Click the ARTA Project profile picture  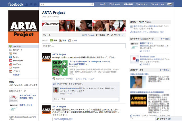point(23,26)
